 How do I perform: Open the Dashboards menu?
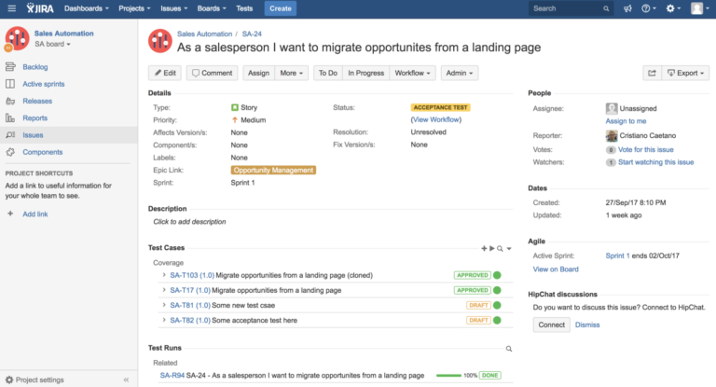pos(88,8)
